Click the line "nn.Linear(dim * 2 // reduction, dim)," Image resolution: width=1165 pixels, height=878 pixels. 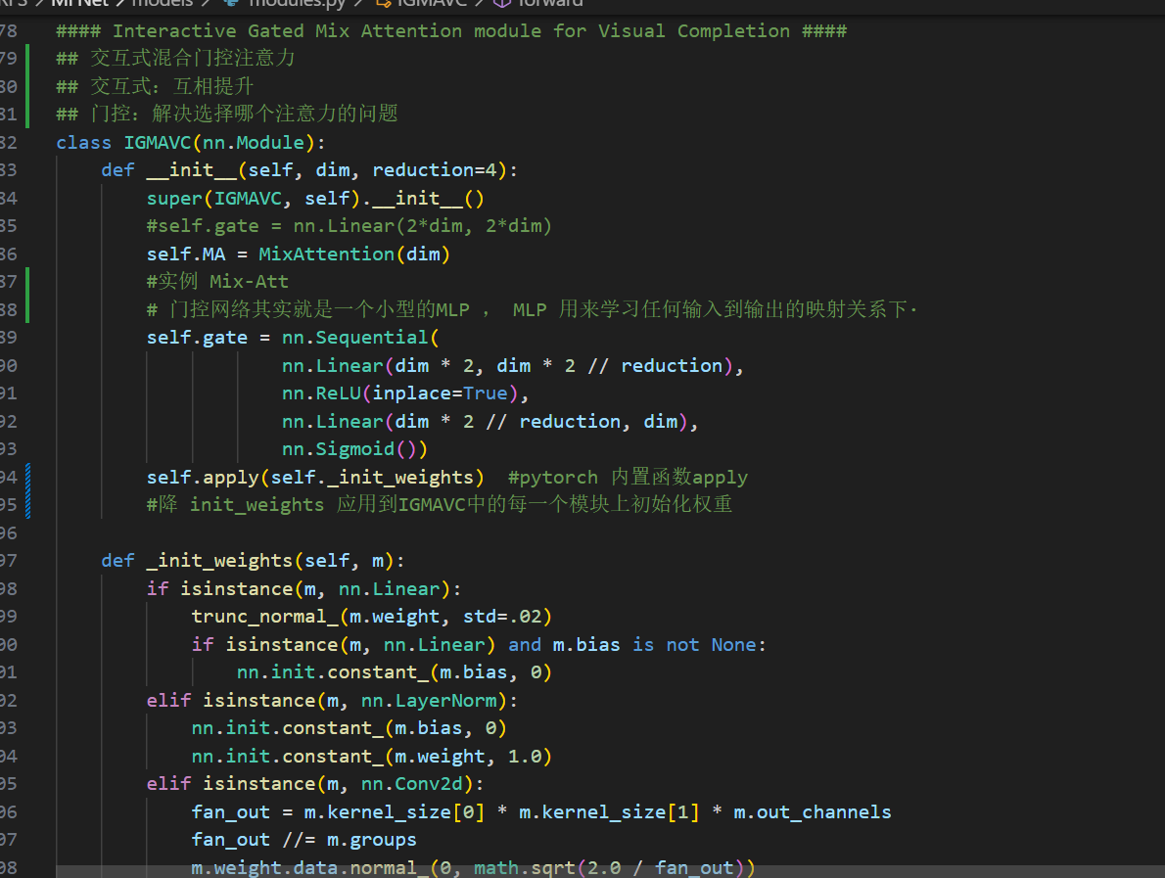pos(490,421)
